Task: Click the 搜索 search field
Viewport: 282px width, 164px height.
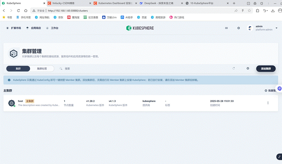Action: [x=67, y=69]
